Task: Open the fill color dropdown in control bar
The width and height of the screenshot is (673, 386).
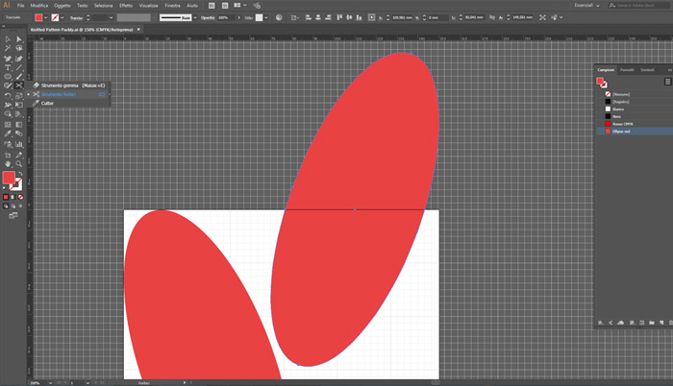Action: [x=45, y=17]
